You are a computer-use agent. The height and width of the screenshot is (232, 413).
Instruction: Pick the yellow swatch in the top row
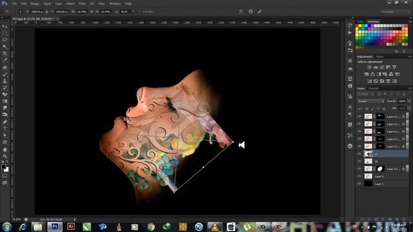coord(360,26)
